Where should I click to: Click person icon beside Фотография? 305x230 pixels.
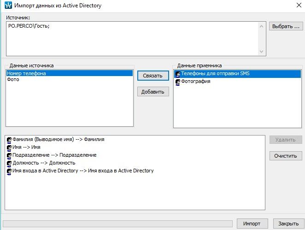[178, 82]
